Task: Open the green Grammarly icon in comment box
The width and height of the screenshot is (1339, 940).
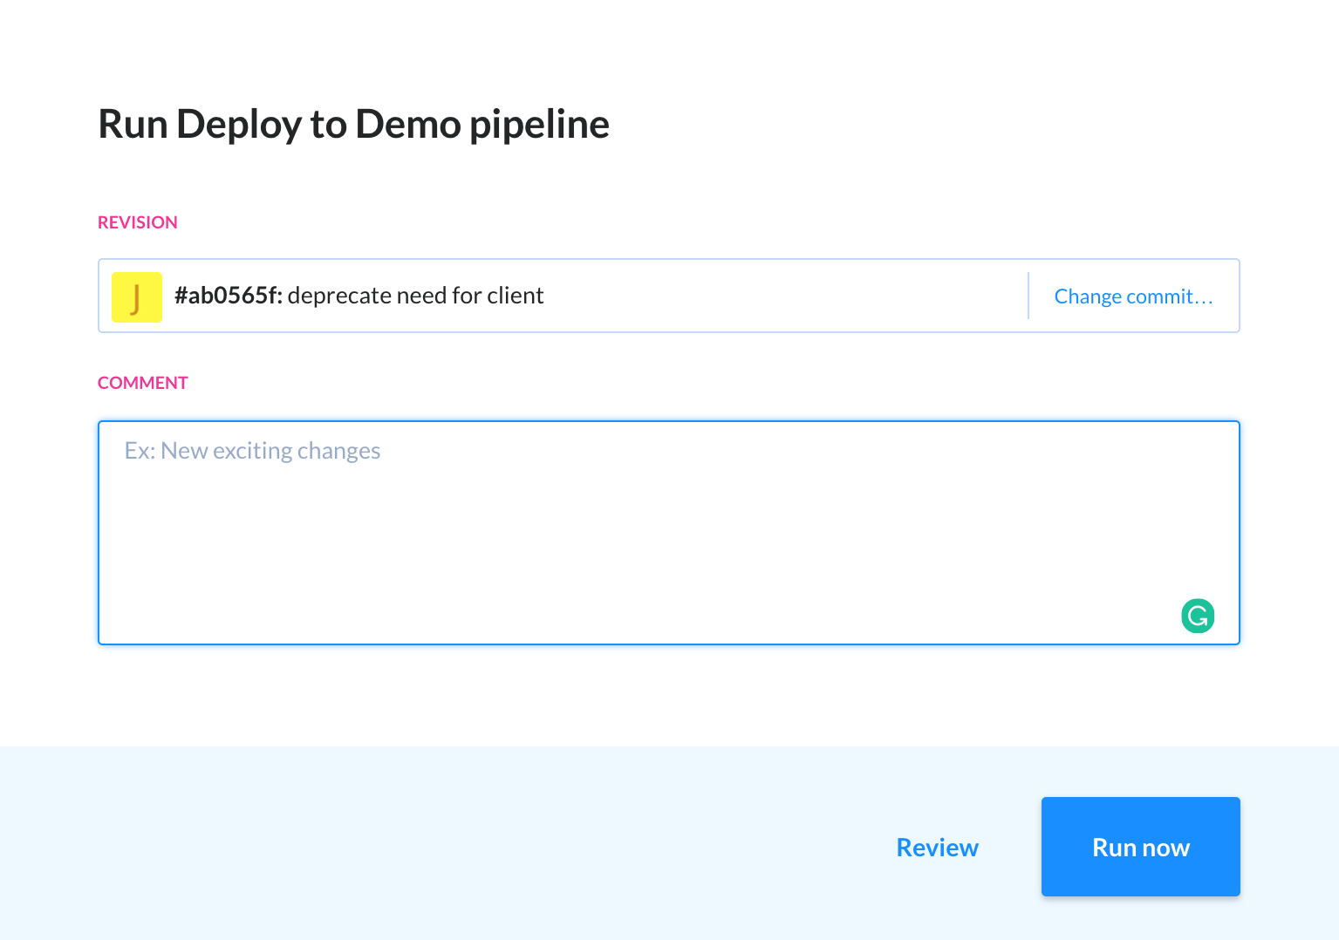Action: pos(1198,616)
